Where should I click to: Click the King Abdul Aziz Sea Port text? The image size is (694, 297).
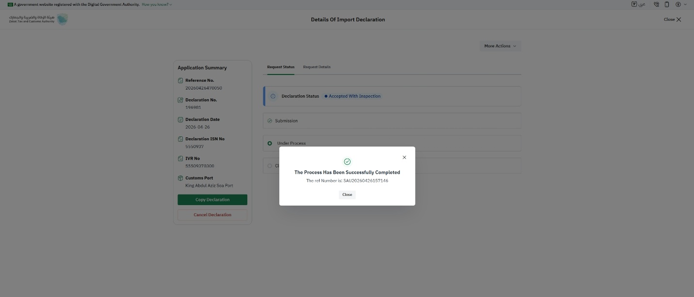[209, 186]
